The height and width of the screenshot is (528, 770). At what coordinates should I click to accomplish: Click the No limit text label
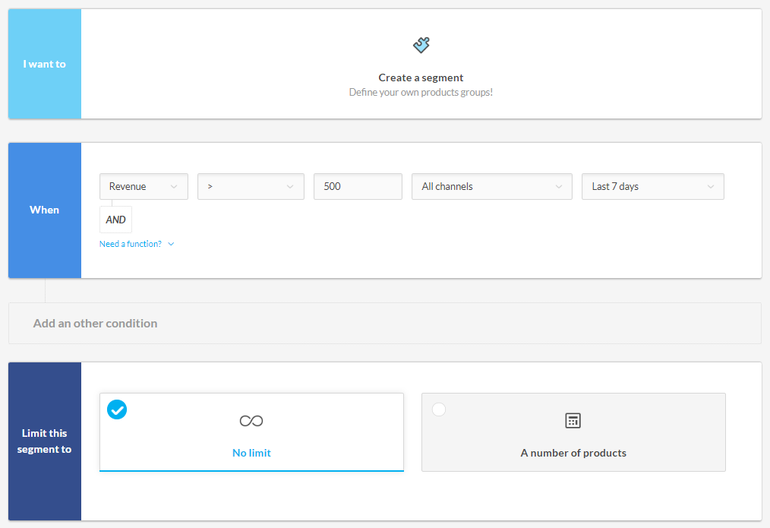[x=251, y=453]
